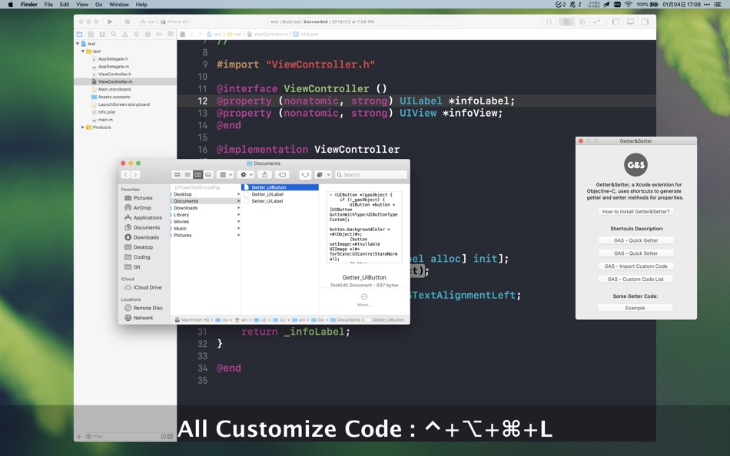Open the Breakpoint navigator in Xcode
Image resolution: width=730 pixels, height=456 pixels.
tap(159, 34)
